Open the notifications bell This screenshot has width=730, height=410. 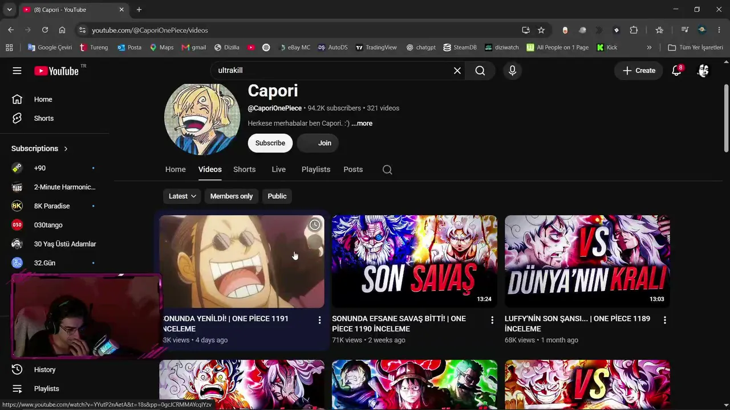[x=676, y=71]
